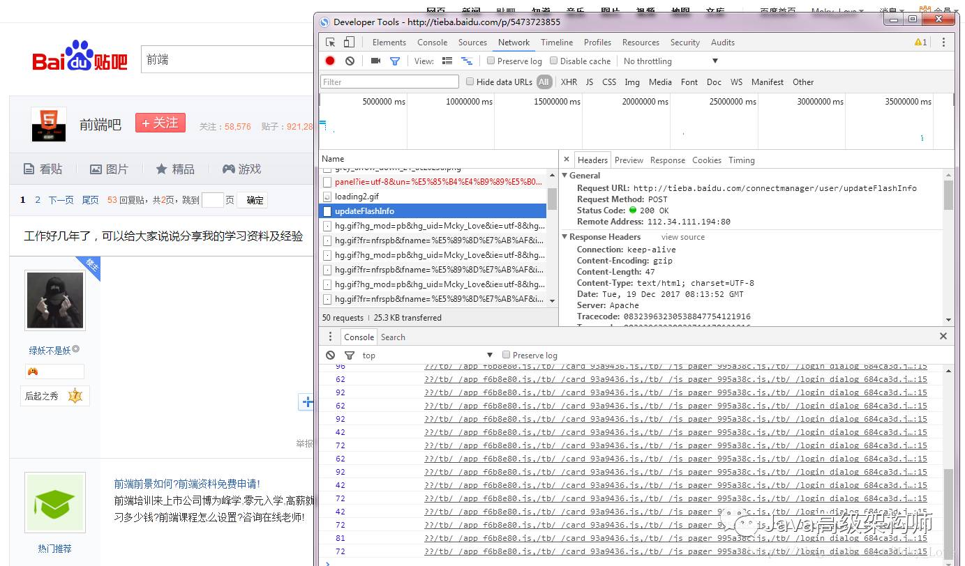Filter requests by XHR type
The height and width of the screenshot is (566, 965).
pyautogui.click(x=569, y=82)
